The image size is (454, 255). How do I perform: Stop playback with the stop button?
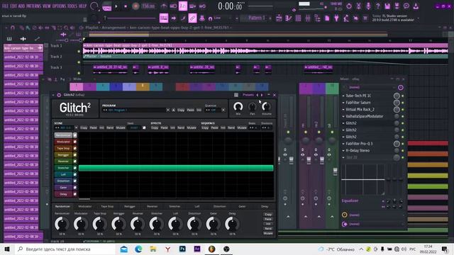126,6
